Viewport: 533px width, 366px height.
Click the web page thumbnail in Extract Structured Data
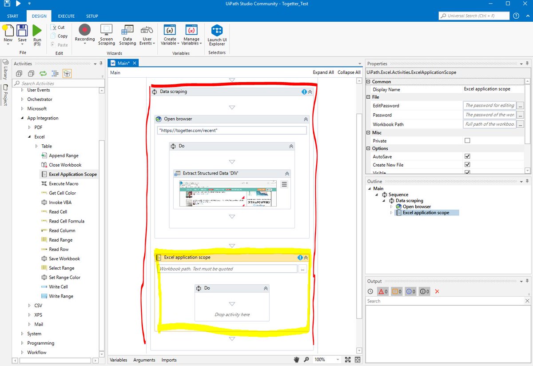228,193
